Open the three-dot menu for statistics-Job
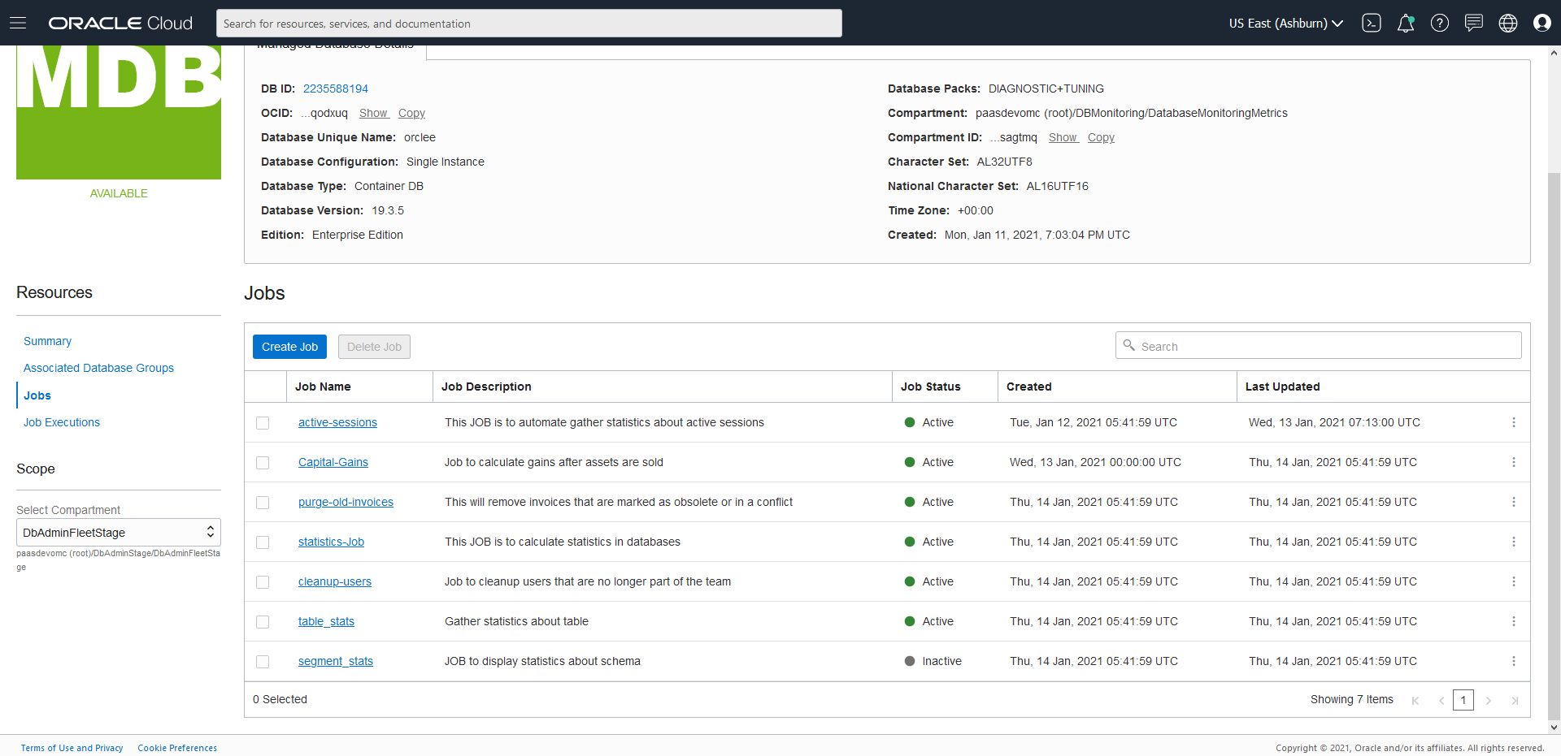Screen dimensions: 1561x756 (1514, 542)
